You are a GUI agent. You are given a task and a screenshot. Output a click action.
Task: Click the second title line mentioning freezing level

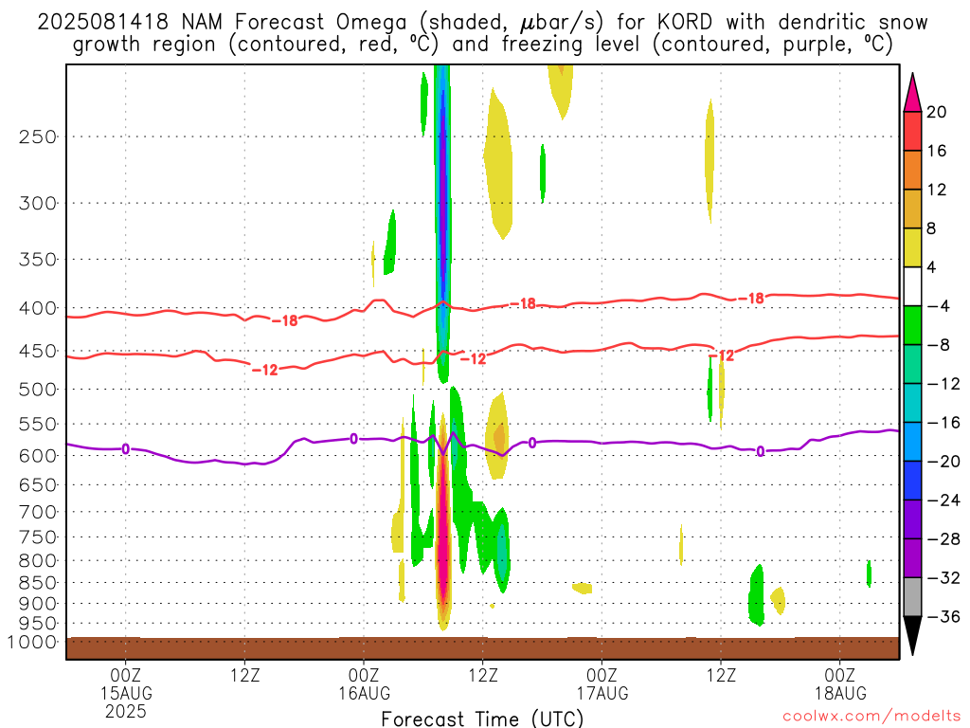pyautogui.click(x=483, y=45)
